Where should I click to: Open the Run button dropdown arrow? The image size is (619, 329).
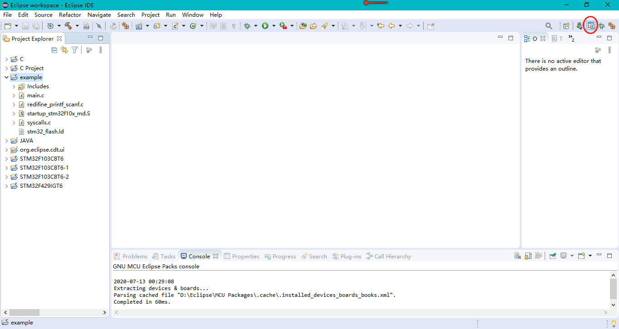click(x=274, y=26)
